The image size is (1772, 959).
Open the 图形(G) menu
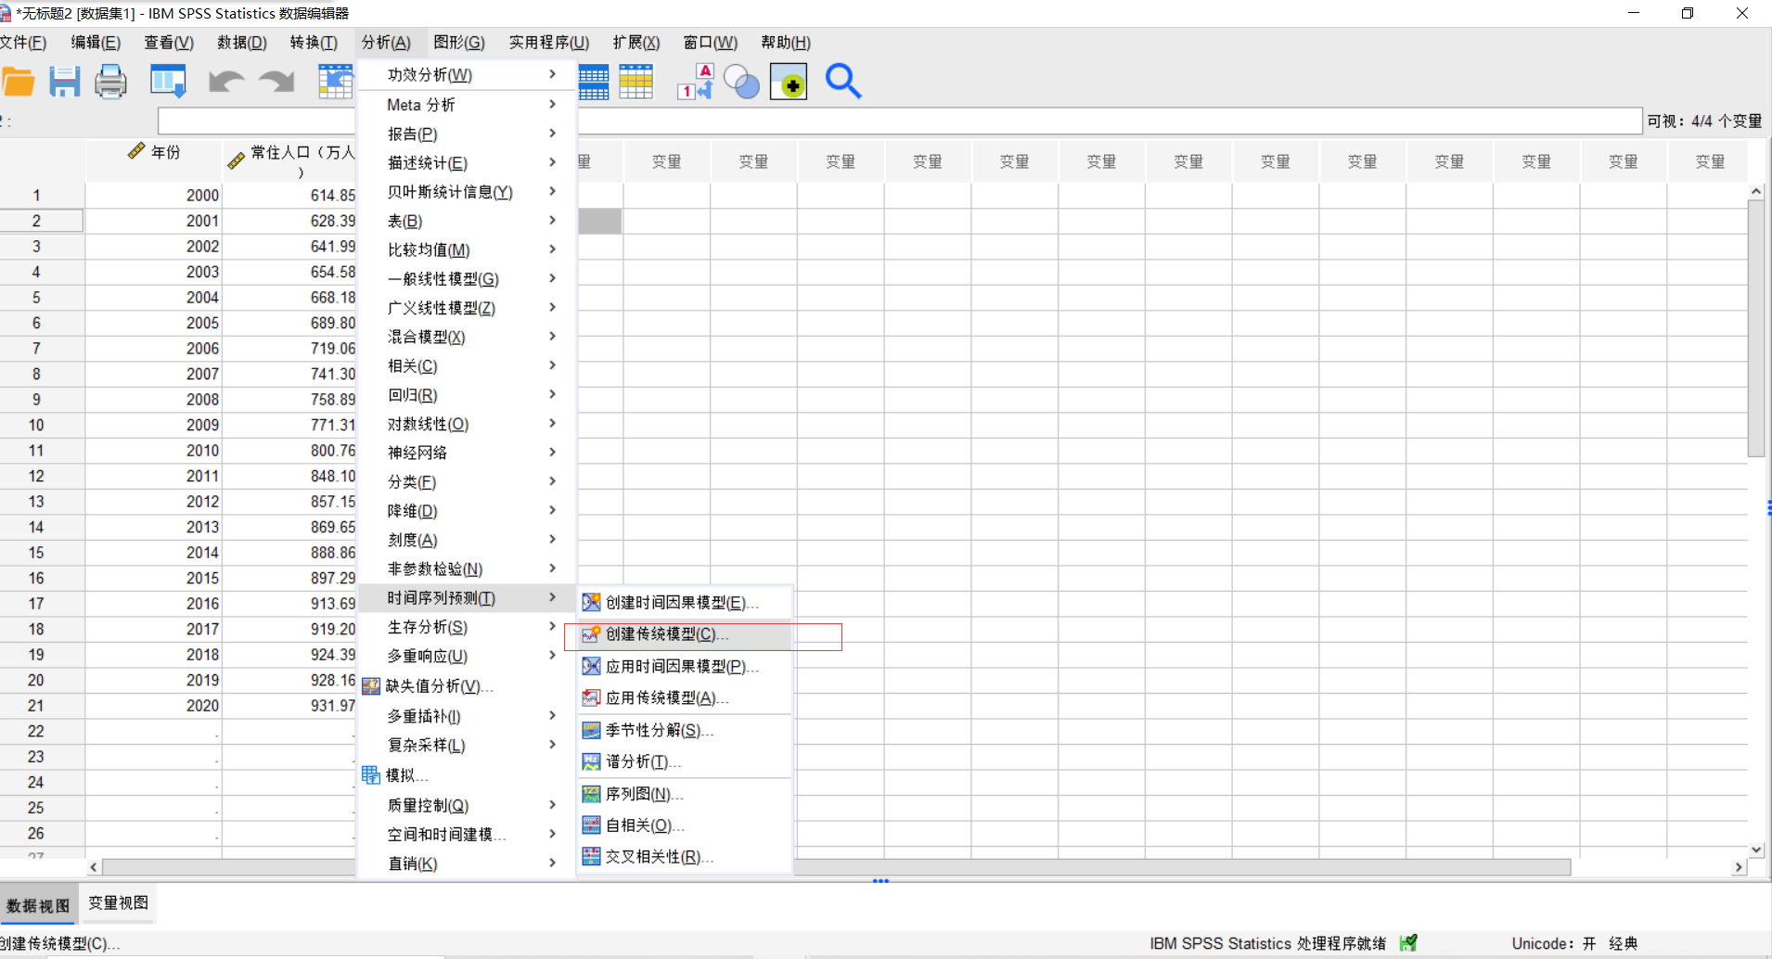point(459,43)
